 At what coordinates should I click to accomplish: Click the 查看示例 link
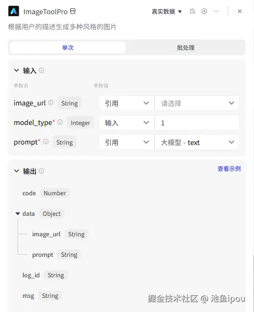[229, 169]
